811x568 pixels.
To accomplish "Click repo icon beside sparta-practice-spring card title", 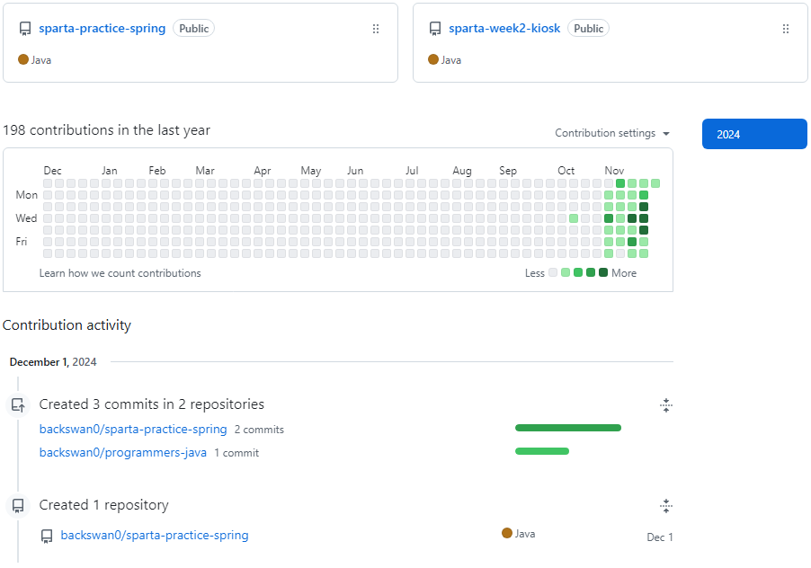I will 25,29.
